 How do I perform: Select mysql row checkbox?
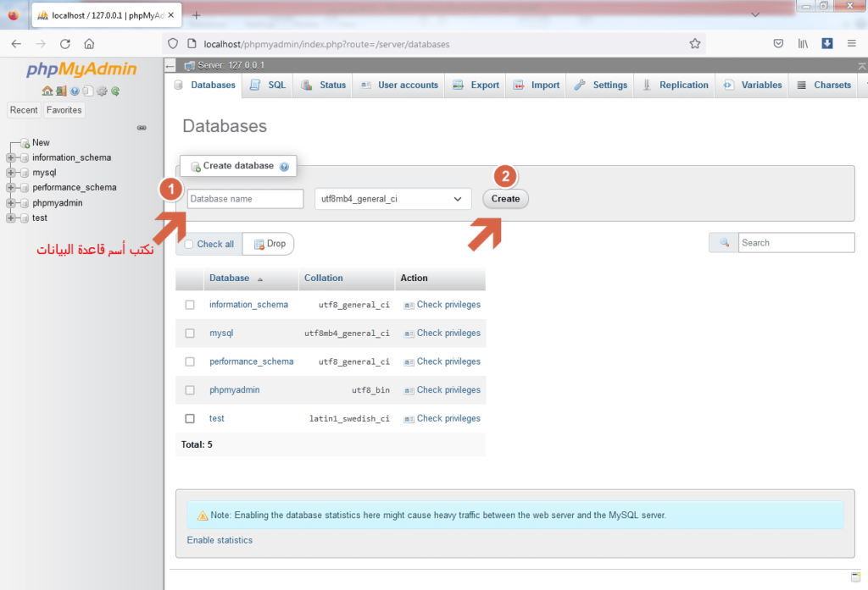click(x=190, y=334)
